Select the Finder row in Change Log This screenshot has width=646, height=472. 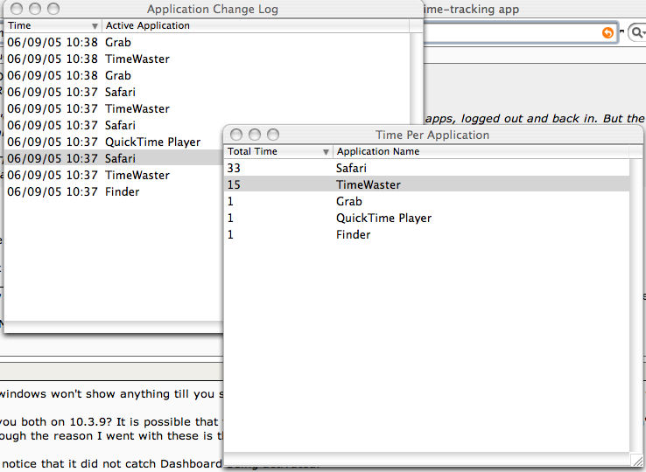click(x=114, y=191)
